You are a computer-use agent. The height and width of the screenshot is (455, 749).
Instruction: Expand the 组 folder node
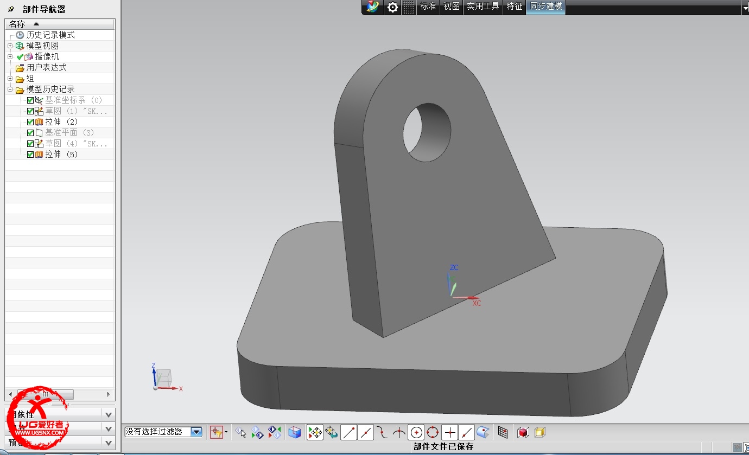click(10, 78)
